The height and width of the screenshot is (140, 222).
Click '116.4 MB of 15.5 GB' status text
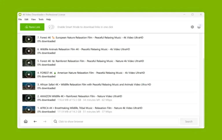(69, 100)
